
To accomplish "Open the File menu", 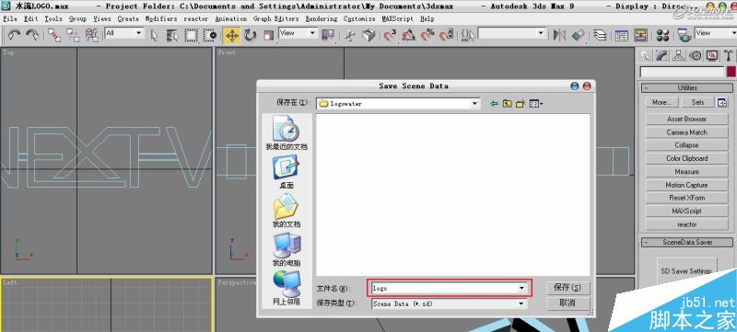I will pos(10,18).
